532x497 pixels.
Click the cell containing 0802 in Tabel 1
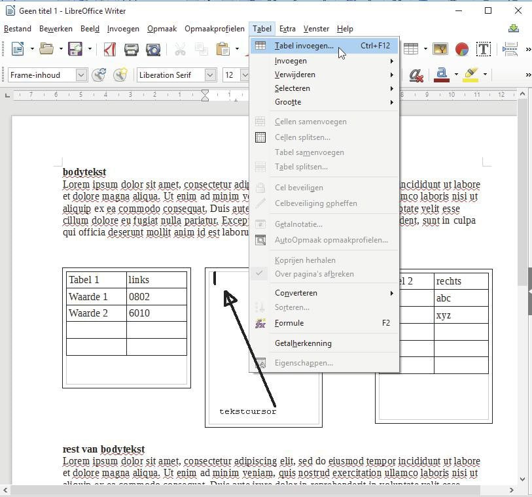156,297
